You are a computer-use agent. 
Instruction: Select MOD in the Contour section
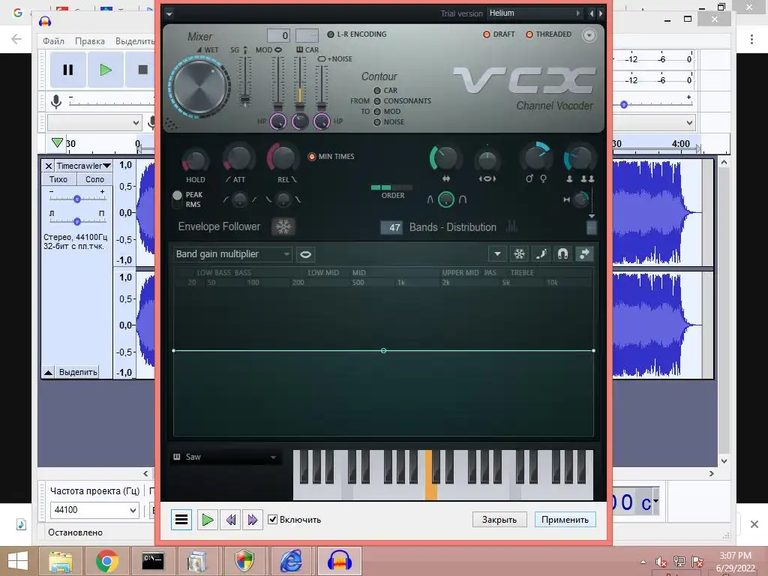pos(387,112)
